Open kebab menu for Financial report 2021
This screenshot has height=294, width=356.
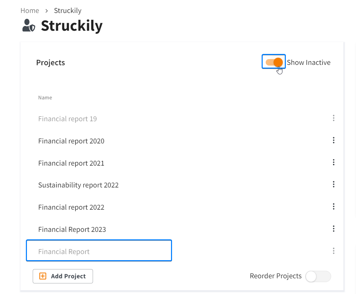tap(334, 162)
